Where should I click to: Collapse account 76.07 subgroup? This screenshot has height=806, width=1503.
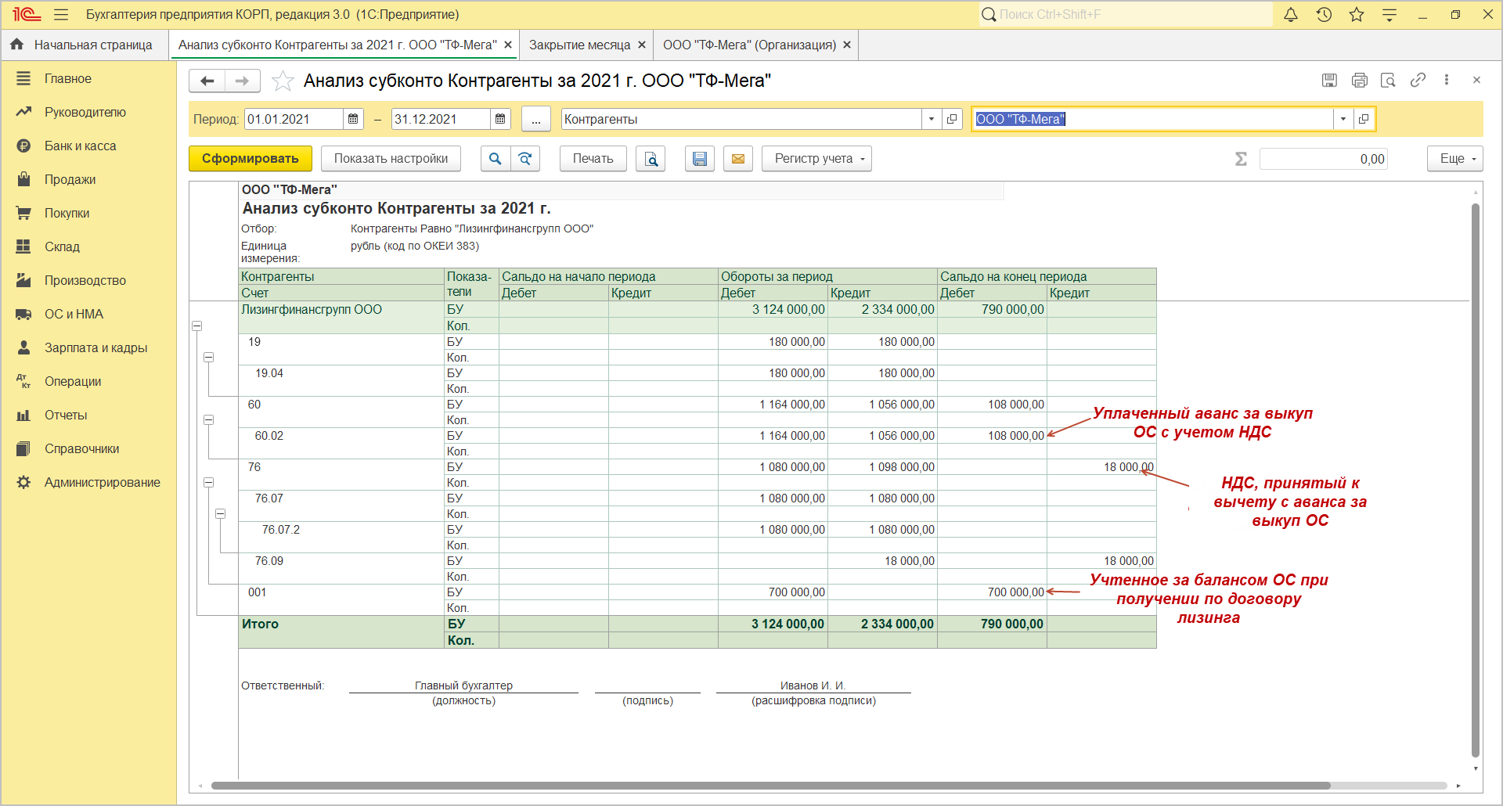coord(221,513)
